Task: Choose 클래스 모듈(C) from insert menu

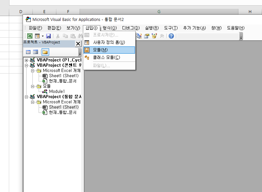Action: [109, 58]
